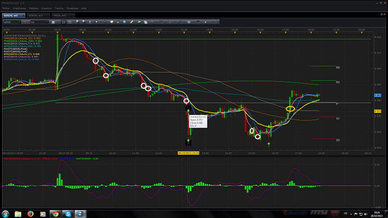The width and height of the screenshot is (388, 218).
Task: Select the green TMA Clôture 200 label
Action: click(23, 41)
